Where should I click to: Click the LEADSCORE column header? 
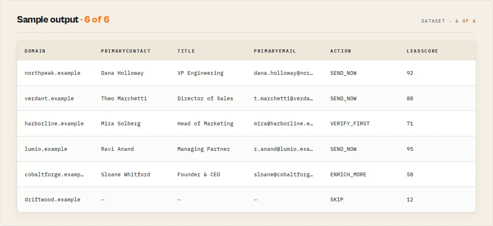tap(422, 51)
